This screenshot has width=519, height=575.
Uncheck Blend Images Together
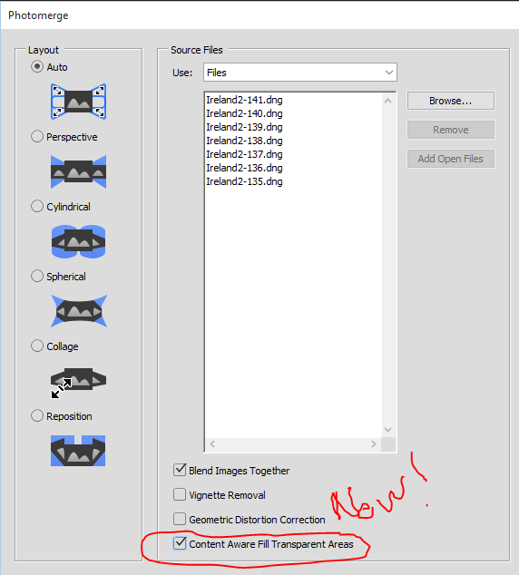(180, 470)
